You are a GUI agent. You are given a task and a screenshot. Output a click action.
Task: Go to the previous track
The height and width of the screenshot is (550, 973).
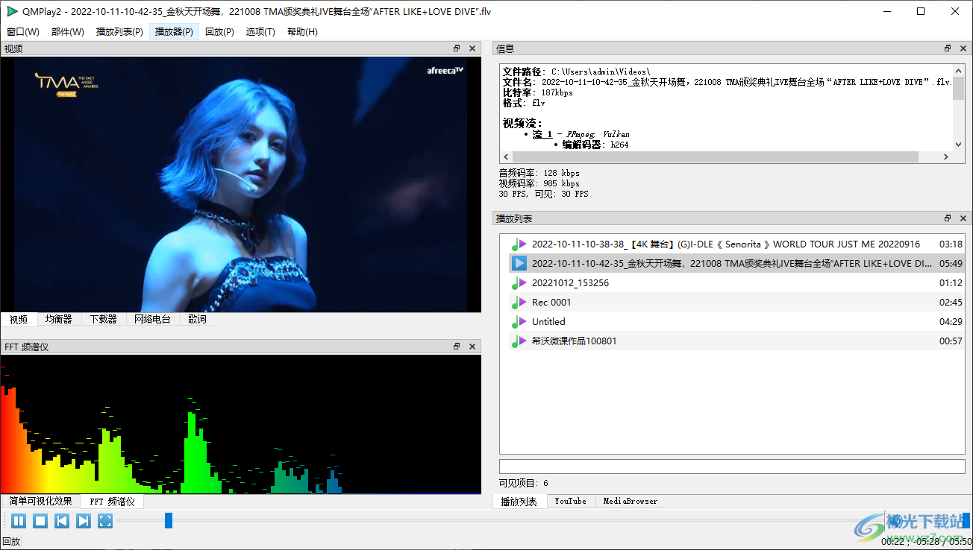pos(62,521)
